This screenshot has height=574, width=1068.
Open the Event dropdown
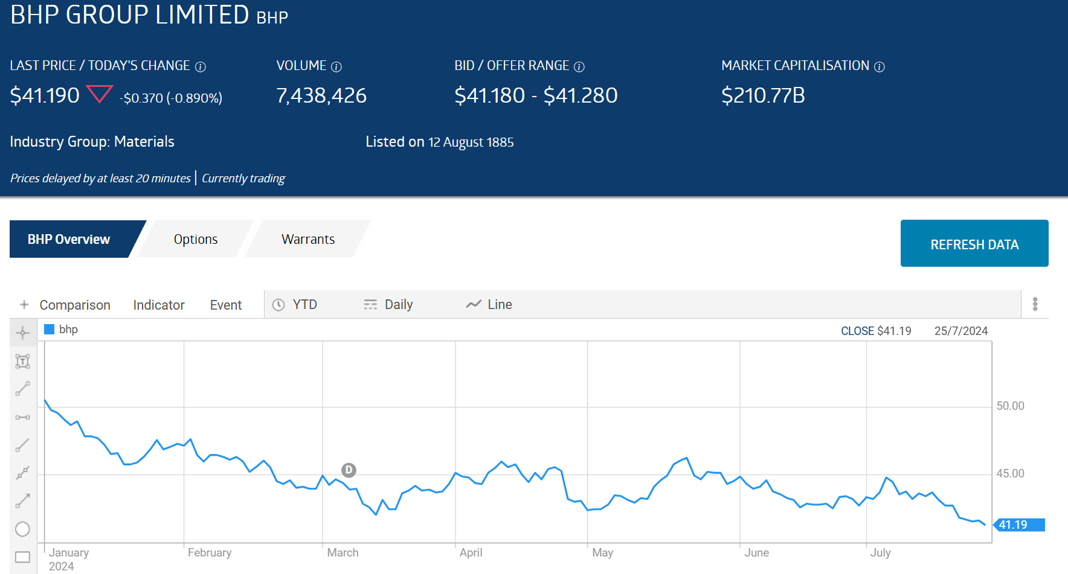click(226, 305)
